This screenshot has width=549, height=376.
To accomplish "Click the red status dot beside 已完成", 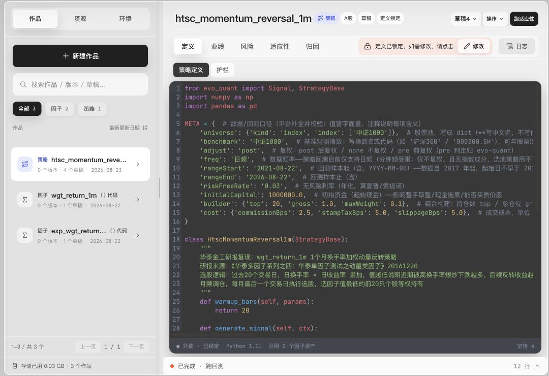I will click(x=172, y=366).
